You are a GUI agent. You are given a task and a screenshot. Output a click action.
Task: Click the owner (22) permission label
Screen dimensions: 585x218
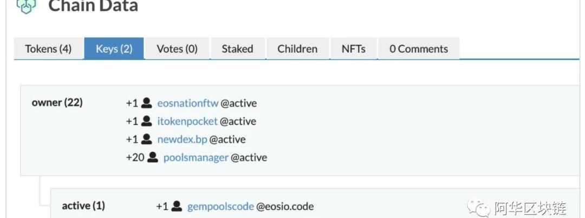(x=57, y=102)
